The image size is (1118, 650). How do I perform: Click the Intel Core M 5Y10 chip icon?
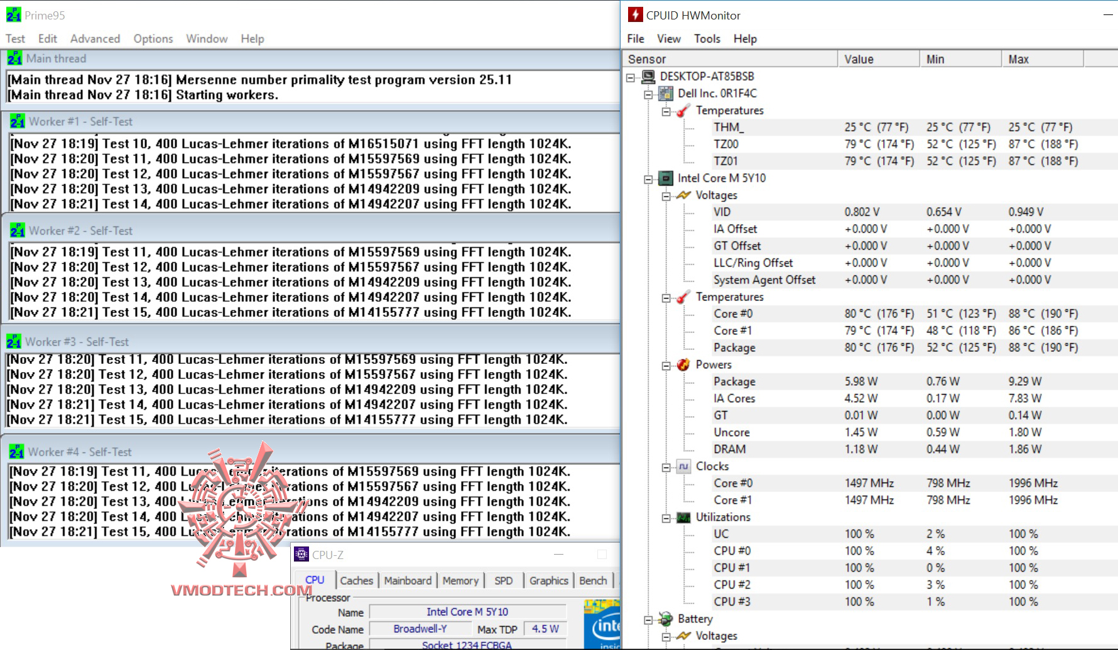point(666,178)
